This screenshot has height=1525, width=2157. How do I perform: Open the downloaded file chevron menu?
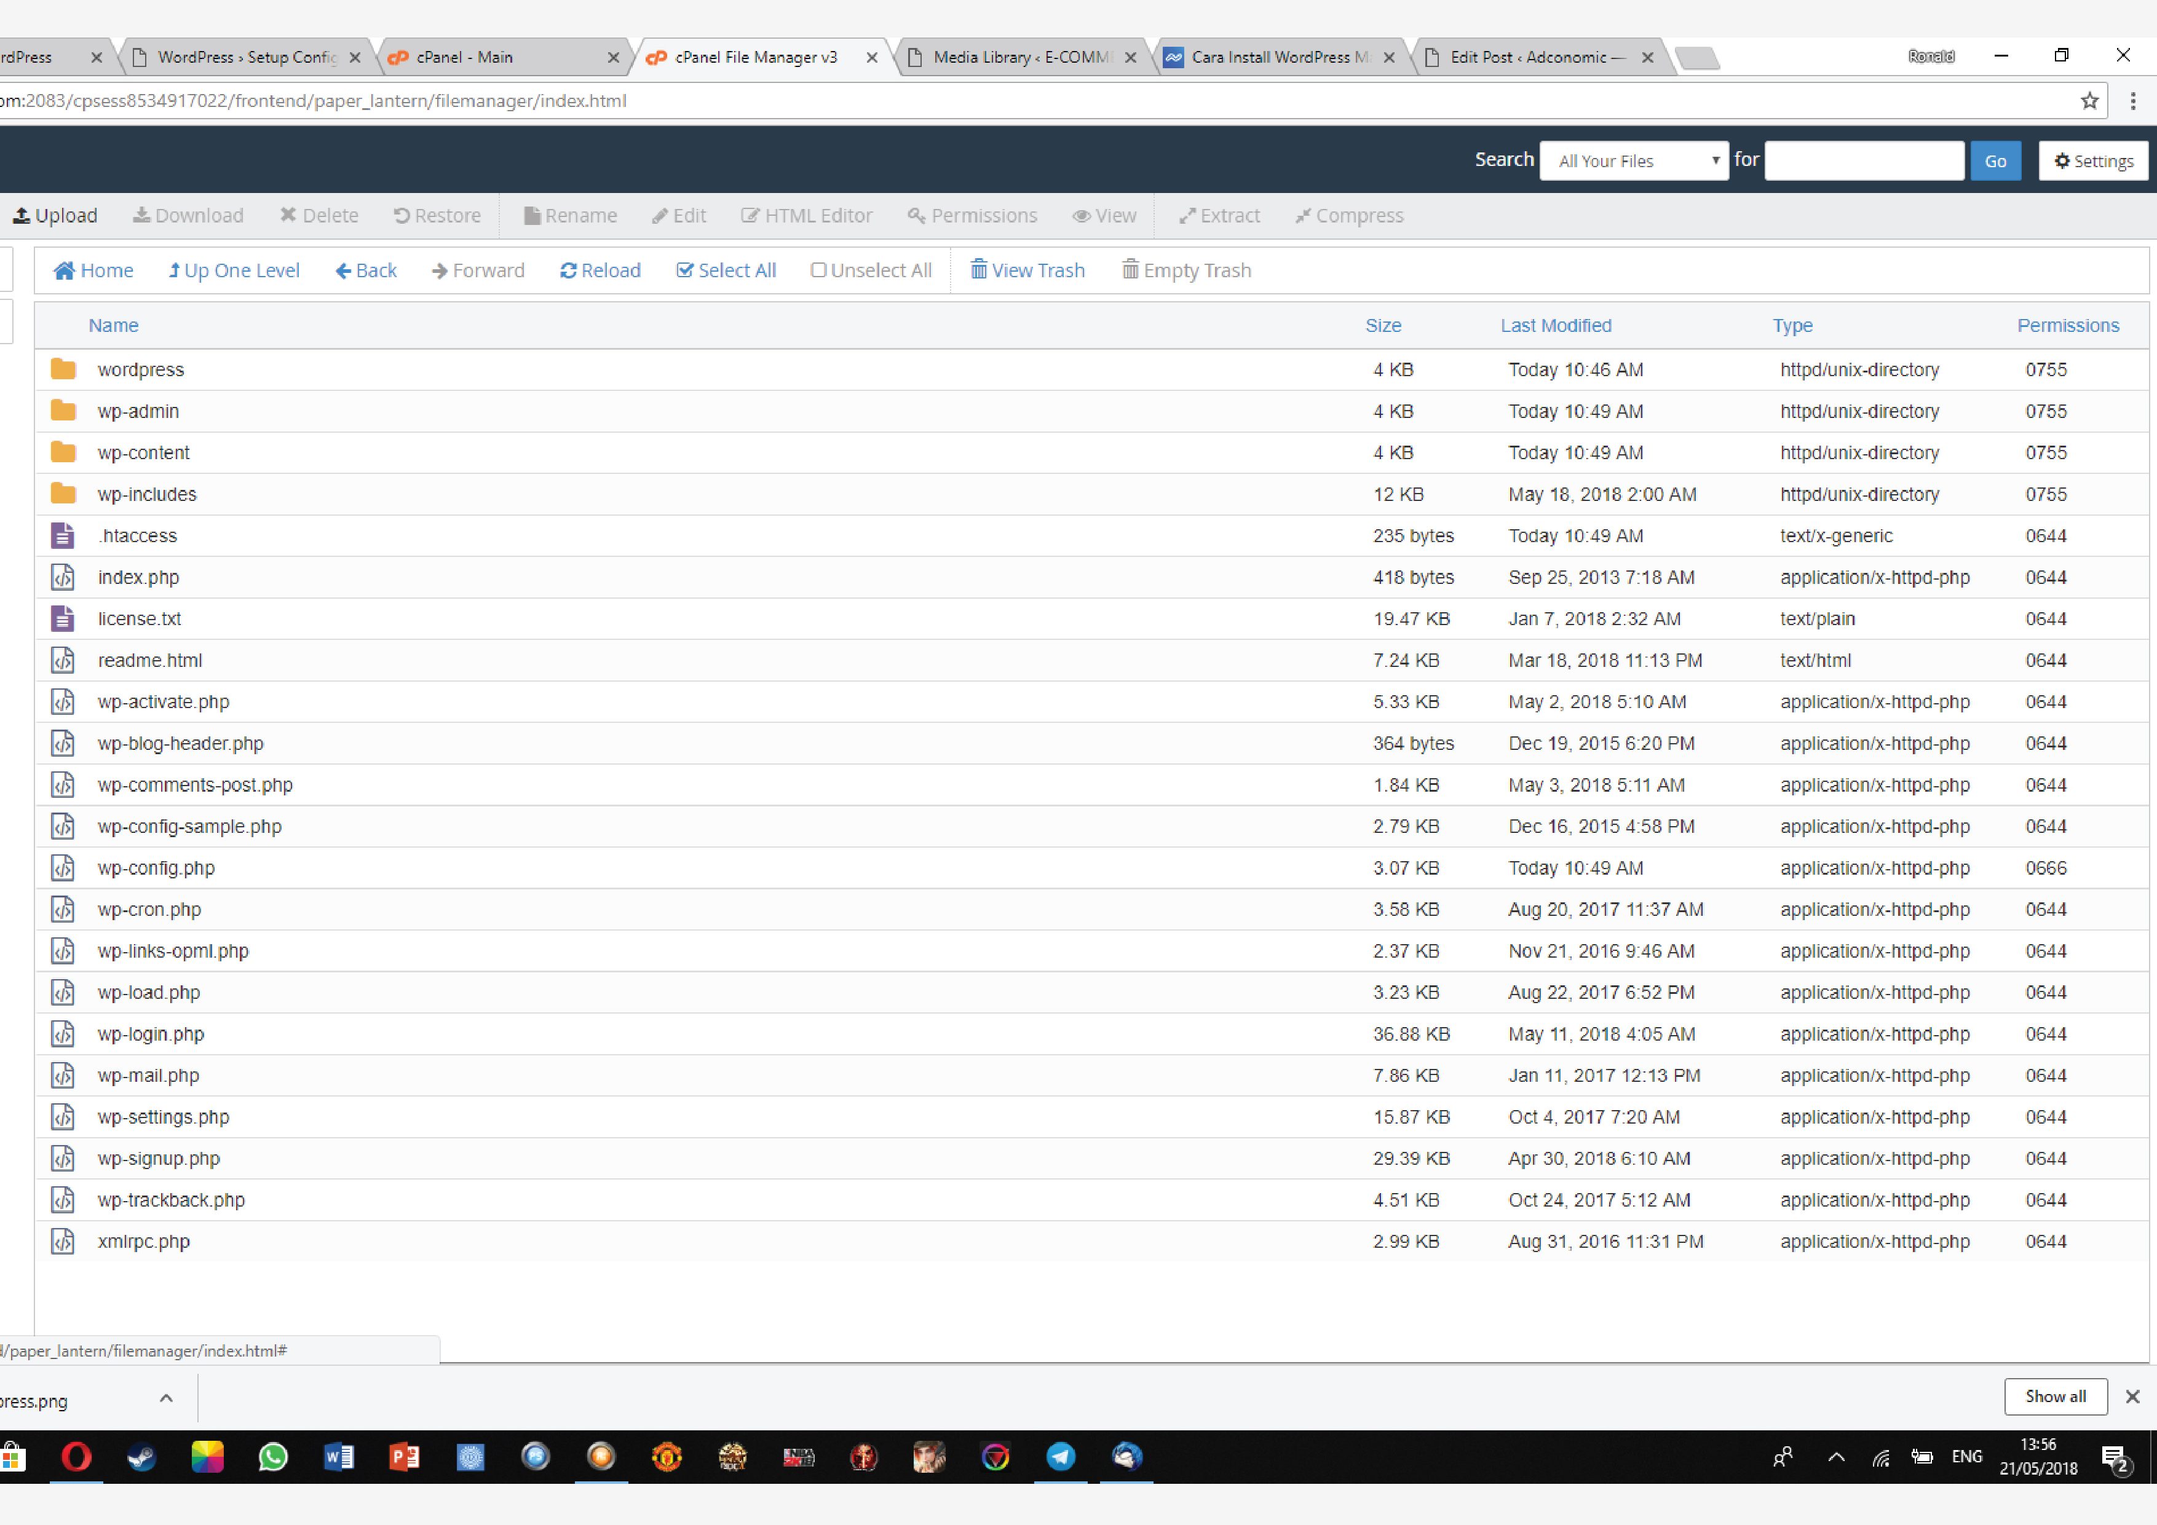point(166,1398)
